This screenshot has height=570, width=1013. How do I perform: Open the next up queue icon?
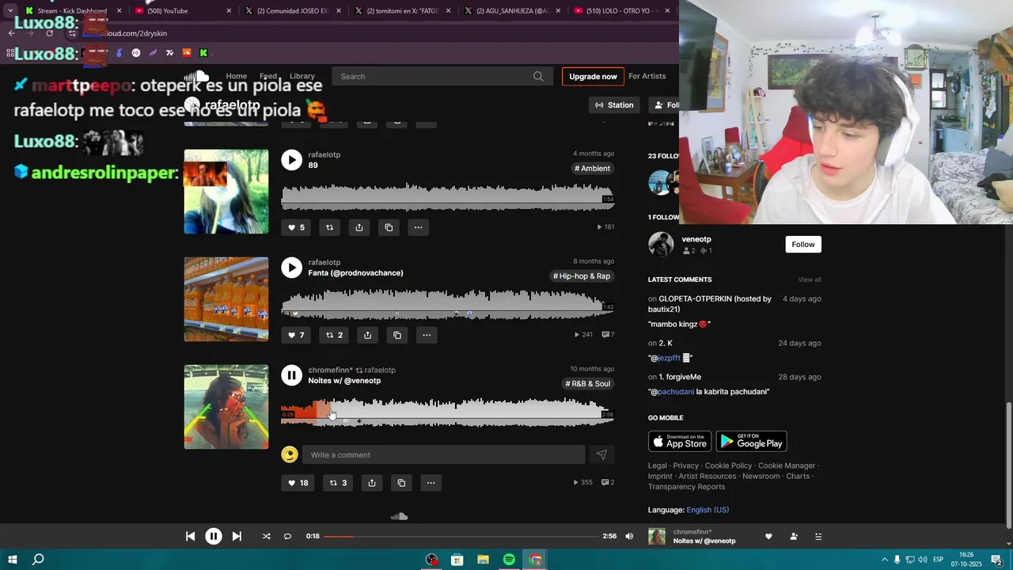pos(818,536)
